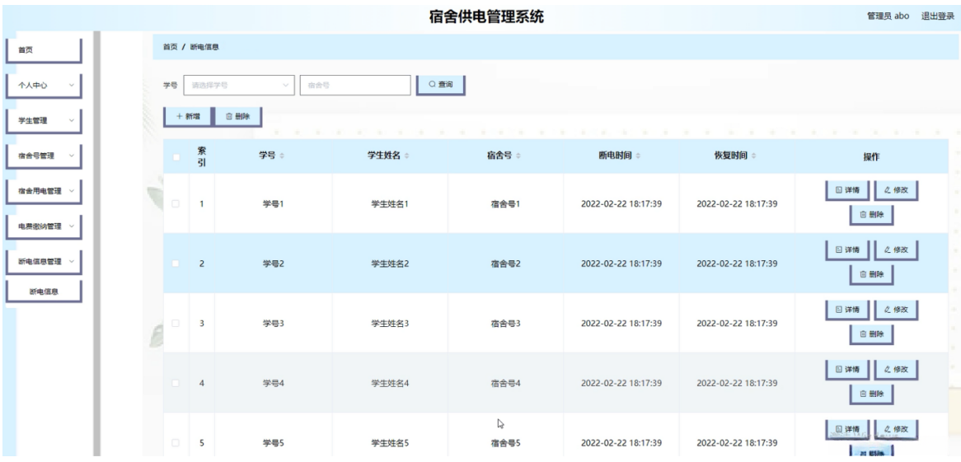961x462 pixels.
Task: Focus the 宿舍号 search field
Action: [x=355, y=85]
